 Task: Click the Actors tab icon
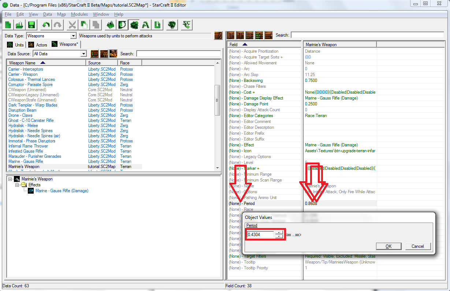[x=31, y=45]
